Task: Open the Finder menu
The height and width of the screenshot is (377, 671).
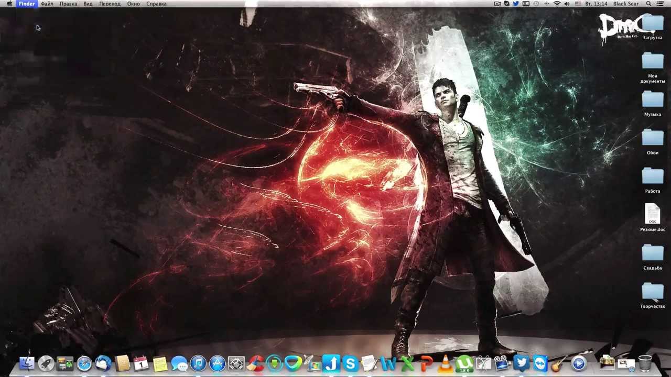Action: click(x=27, y=4)
